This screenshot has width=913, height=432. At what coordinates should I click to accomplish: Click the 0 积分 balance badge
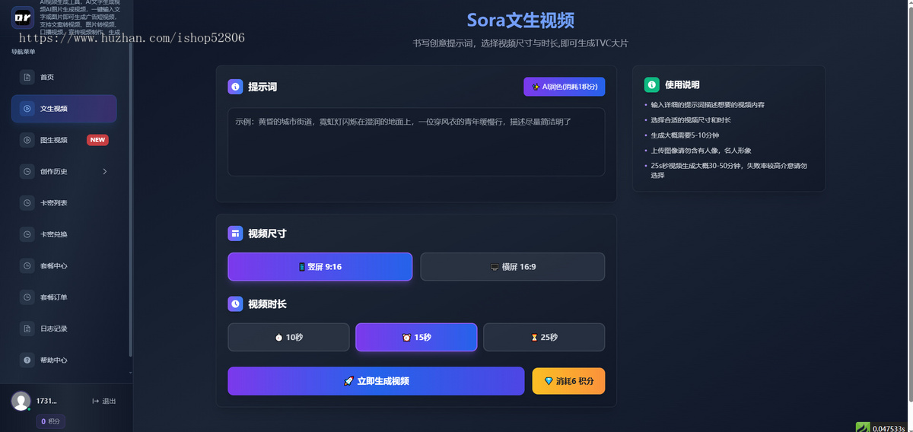coord(51,421)
